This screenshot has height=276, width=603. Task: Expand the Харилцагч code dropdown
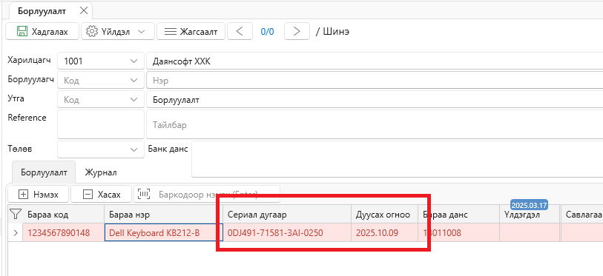pyautogui.click(x=134, y=61)
